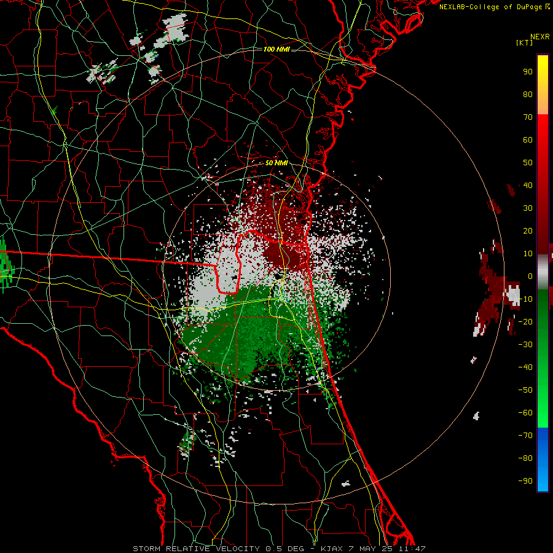Viewport: 553px width, 553px height.
Task: Click the Storm Relative Velocity KJAX caption
Action: click(x=279, y=549)
